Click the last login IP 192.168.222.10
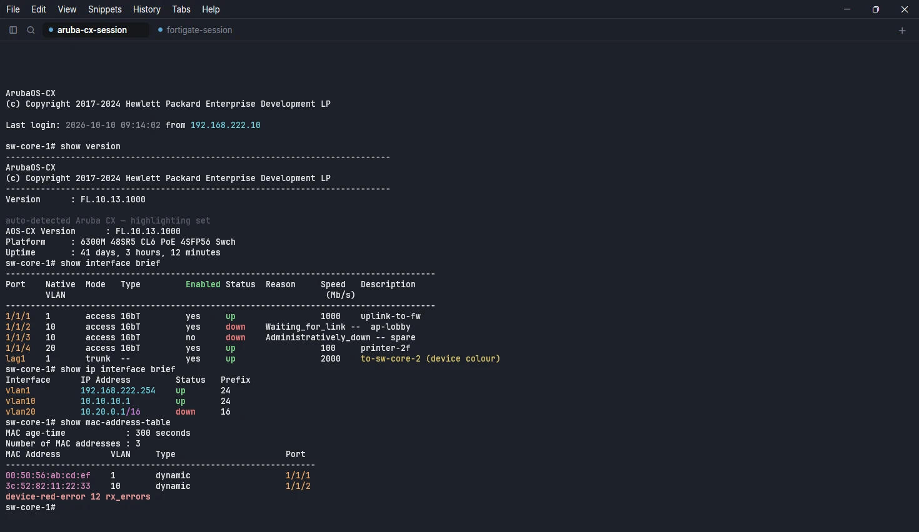Viewport: 919px width, 532px height. pos(226,126)
